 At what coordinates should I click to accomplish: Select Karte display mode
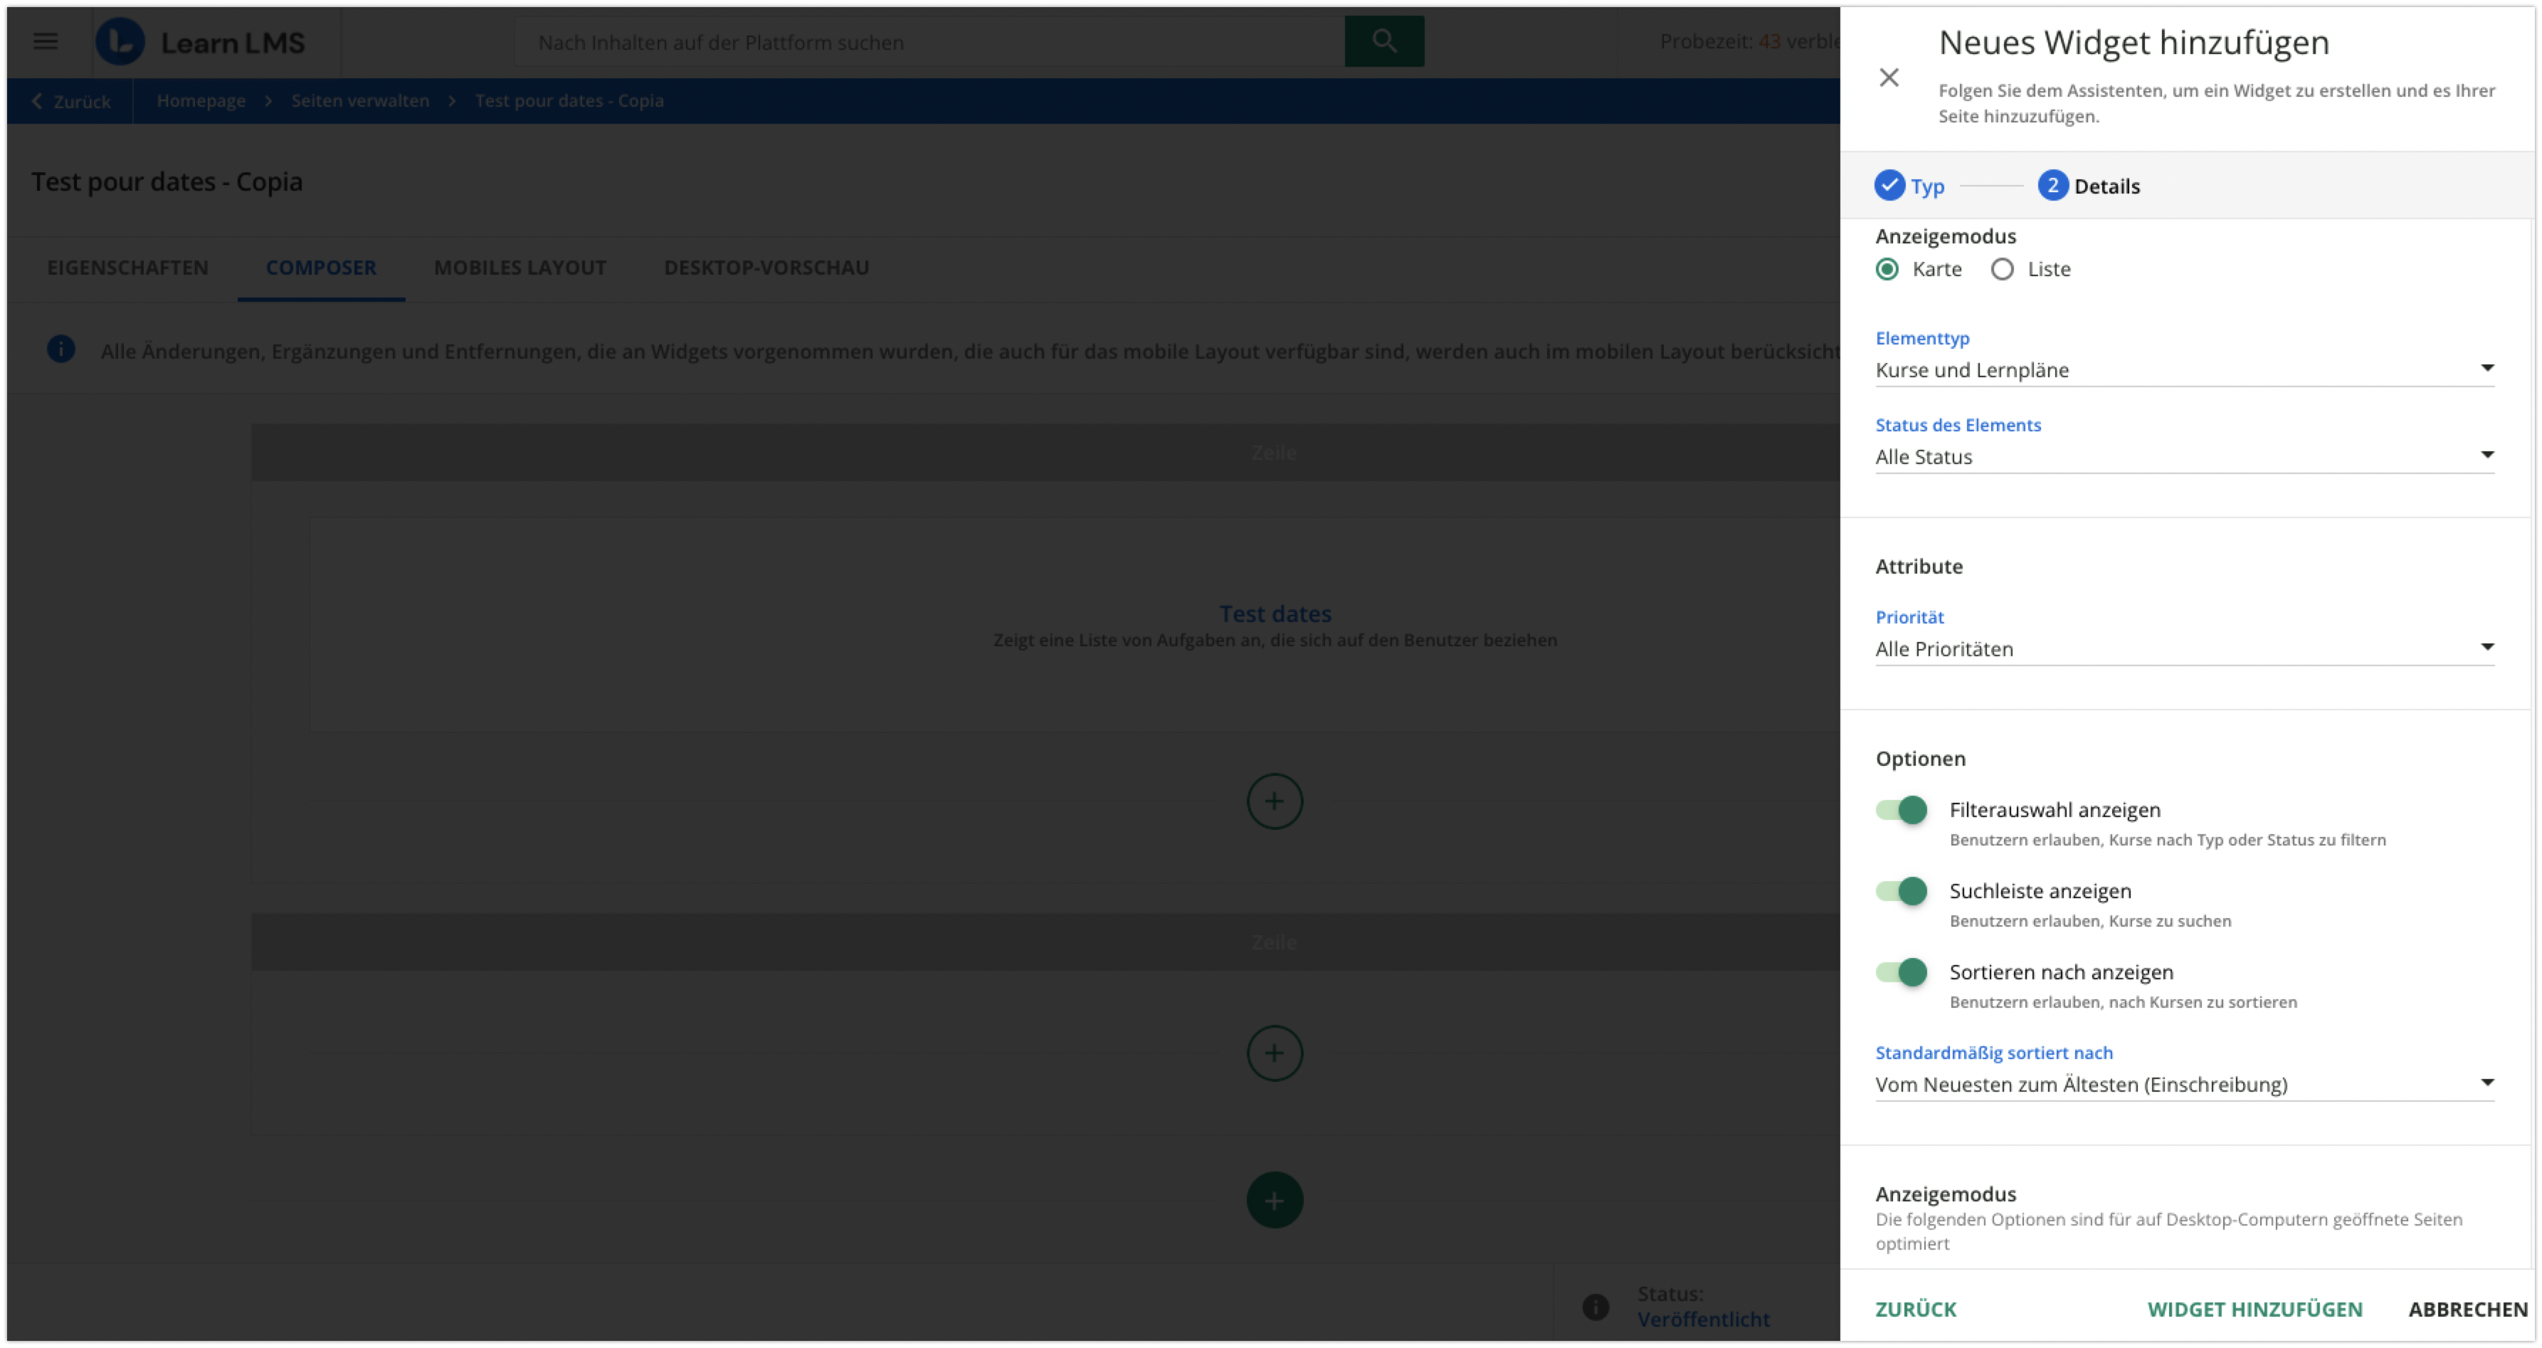[x=1887, y=270]
